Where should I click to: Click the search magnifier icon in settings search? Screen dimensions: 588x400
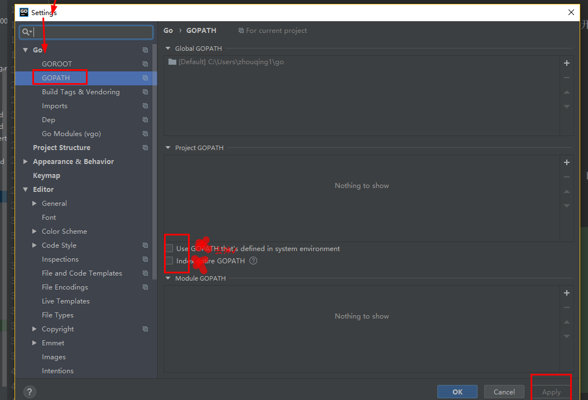click(x=26, y=32)
